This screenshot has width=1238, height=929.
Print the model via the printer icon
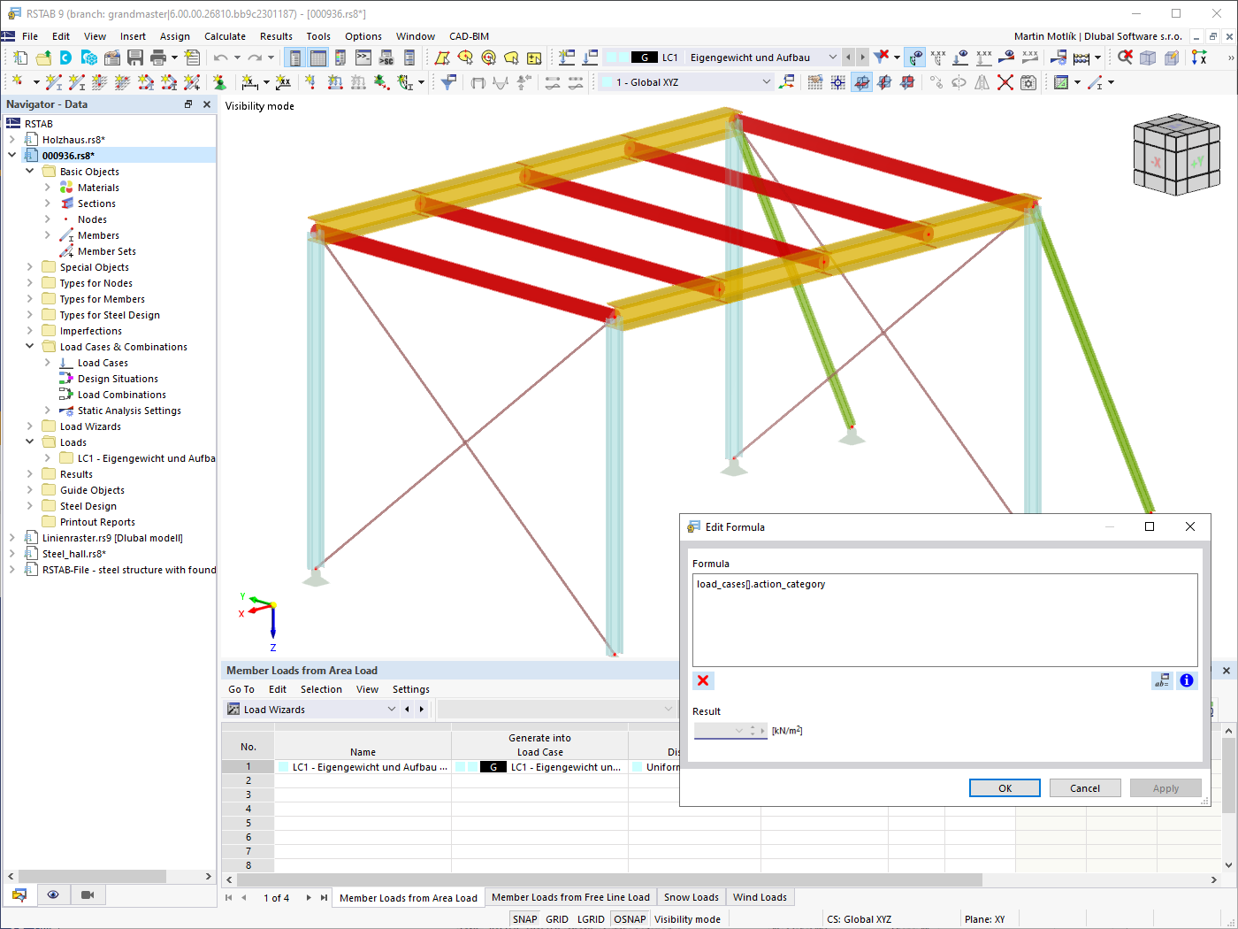click(x=157, y=57)
